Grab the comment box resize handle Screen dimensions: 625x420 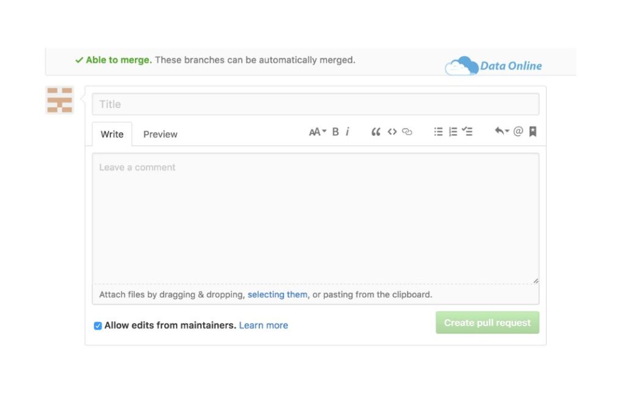pos(536,280)
